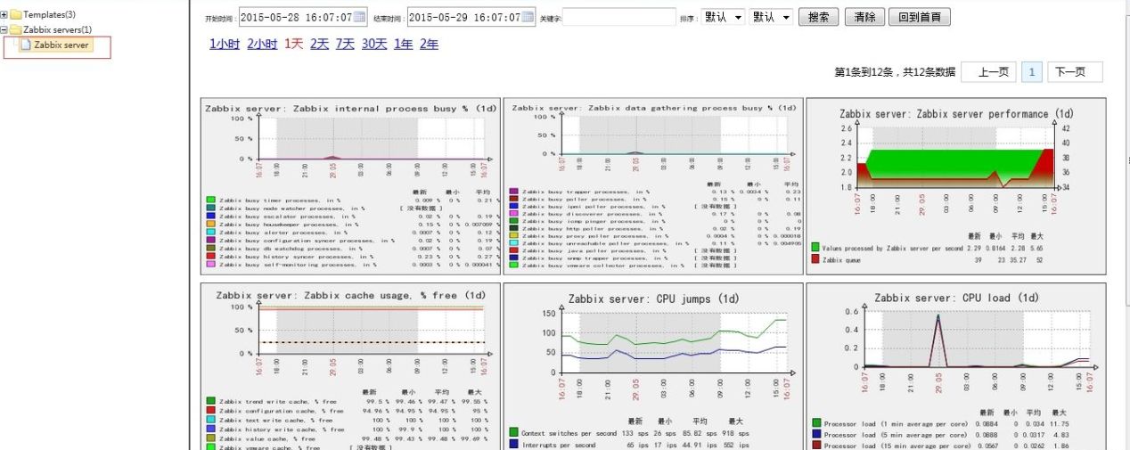Select the 2小时 time range link

[262, 44]
